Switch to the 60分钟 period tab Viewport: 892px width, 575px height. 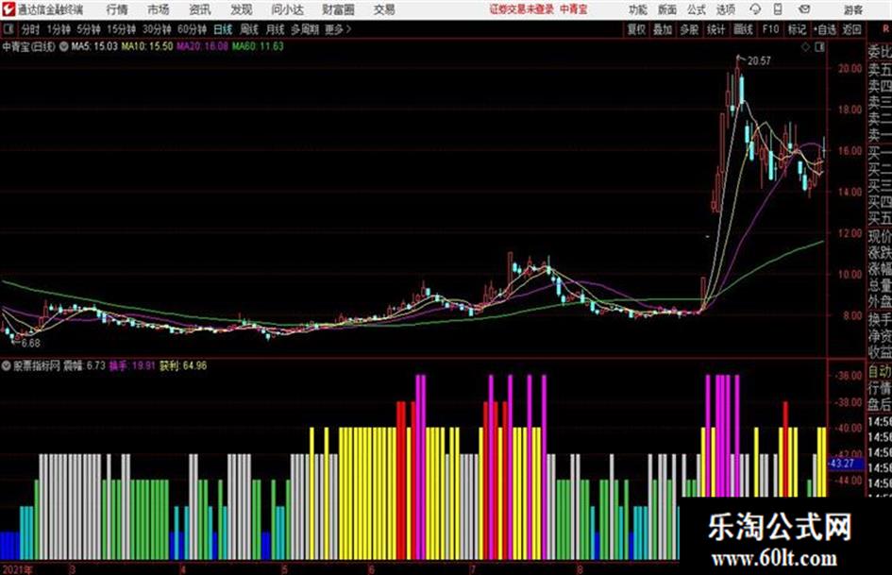click(x=193, y=29)
